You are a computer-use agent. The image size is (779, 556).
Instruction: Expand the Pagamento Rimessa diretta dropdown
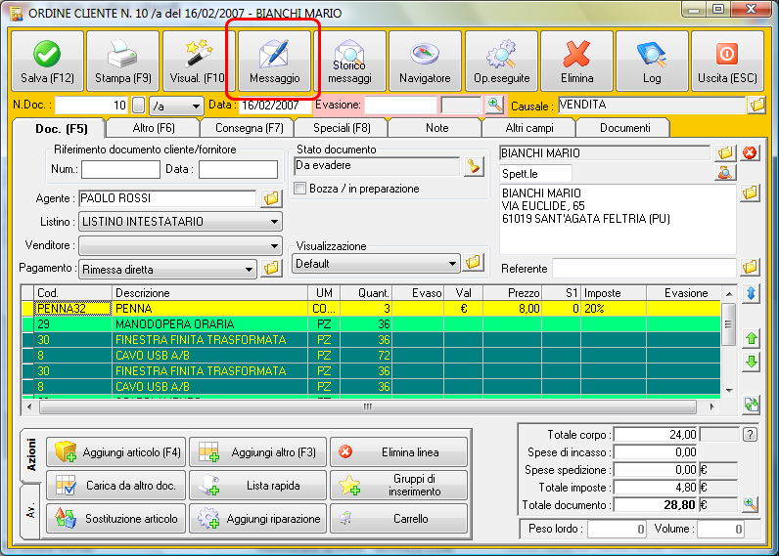[249, 270]
